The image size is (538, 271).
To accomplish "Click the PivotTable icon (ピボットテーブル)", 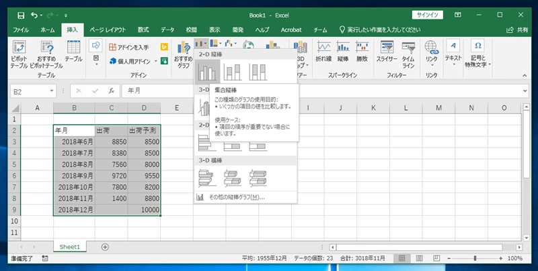I will (x=19, y=54).
